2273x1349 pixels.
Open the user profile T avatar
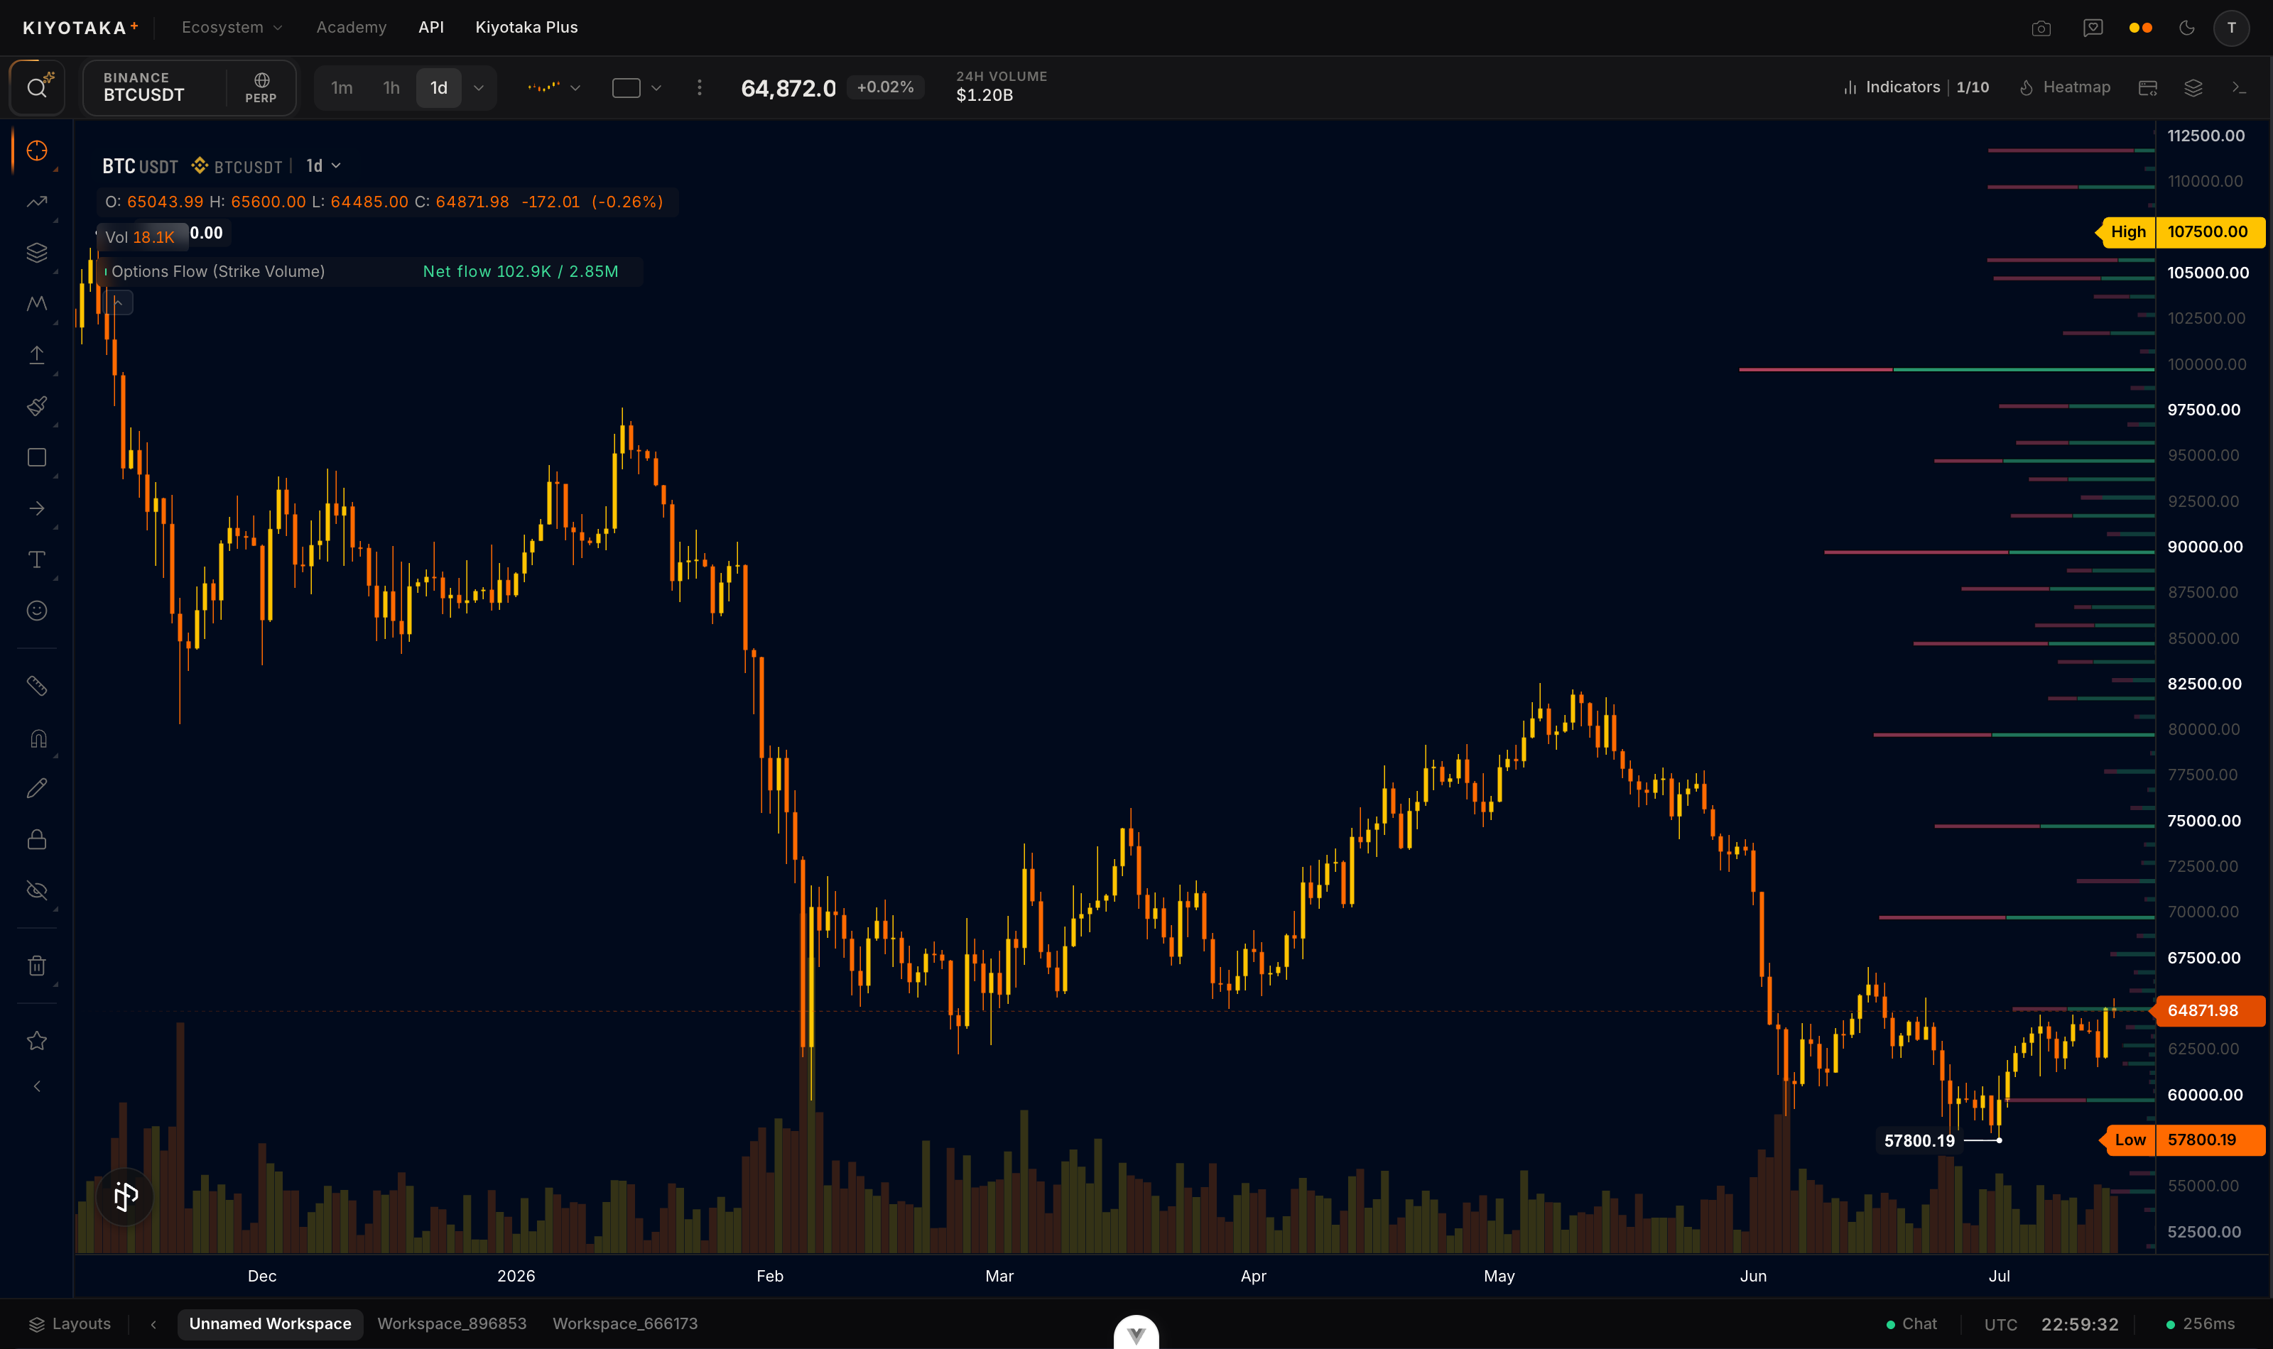pos(2231,28)
